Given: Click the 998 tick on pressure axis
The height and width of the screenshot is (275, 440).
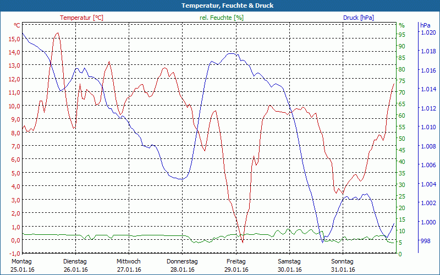Looking at the screenshot, I should 425,241.
